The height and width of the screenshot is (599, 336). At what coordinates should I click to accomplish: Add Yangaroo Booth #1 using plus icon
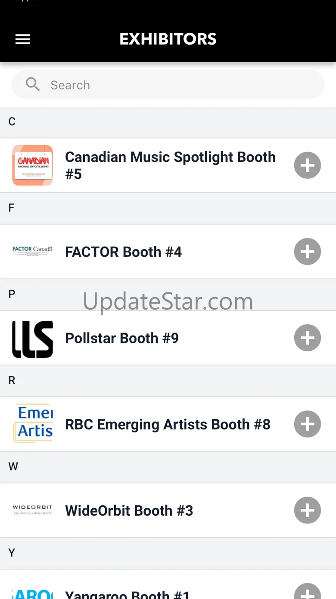tap(308, 592)
